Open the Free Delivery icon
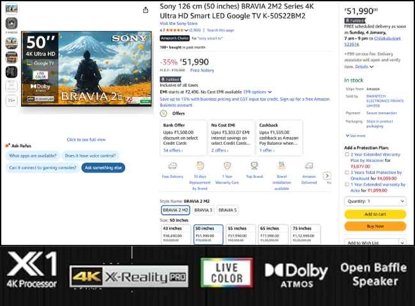This screenshot has width=415, height=306. tap(172, 166)
